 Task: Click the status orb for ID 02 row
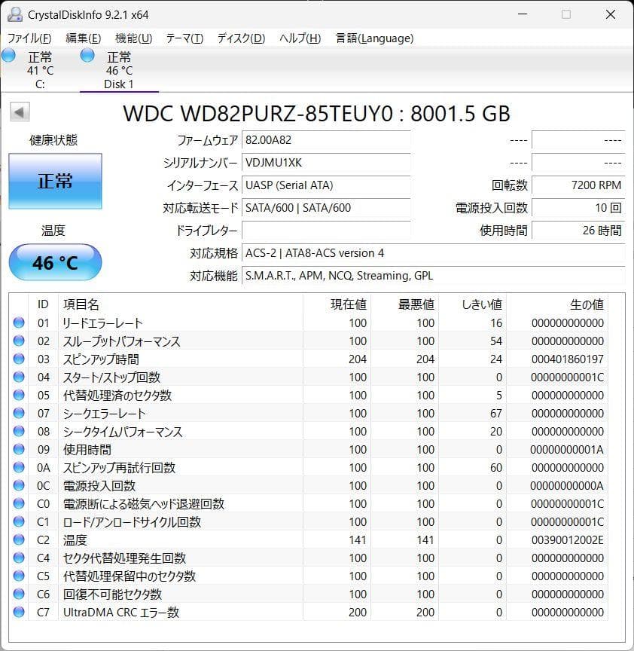[19, 341]
